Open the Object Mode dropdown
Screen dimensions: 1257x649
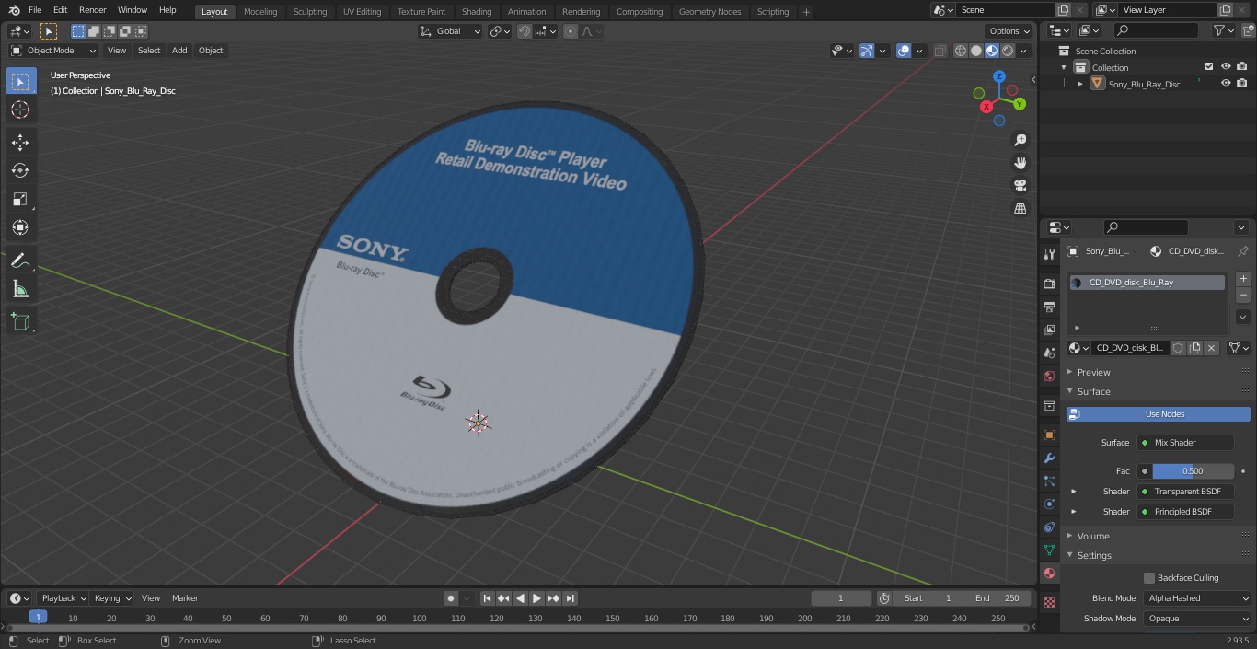pos(53,51)
